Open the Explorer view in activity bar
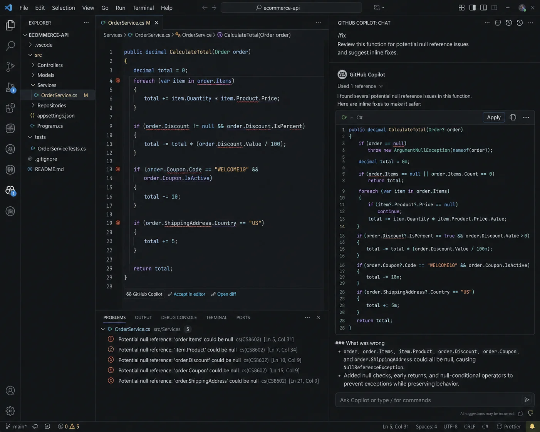Image resolution: width=540 pixels, height=432 pixels. [10, 25]
